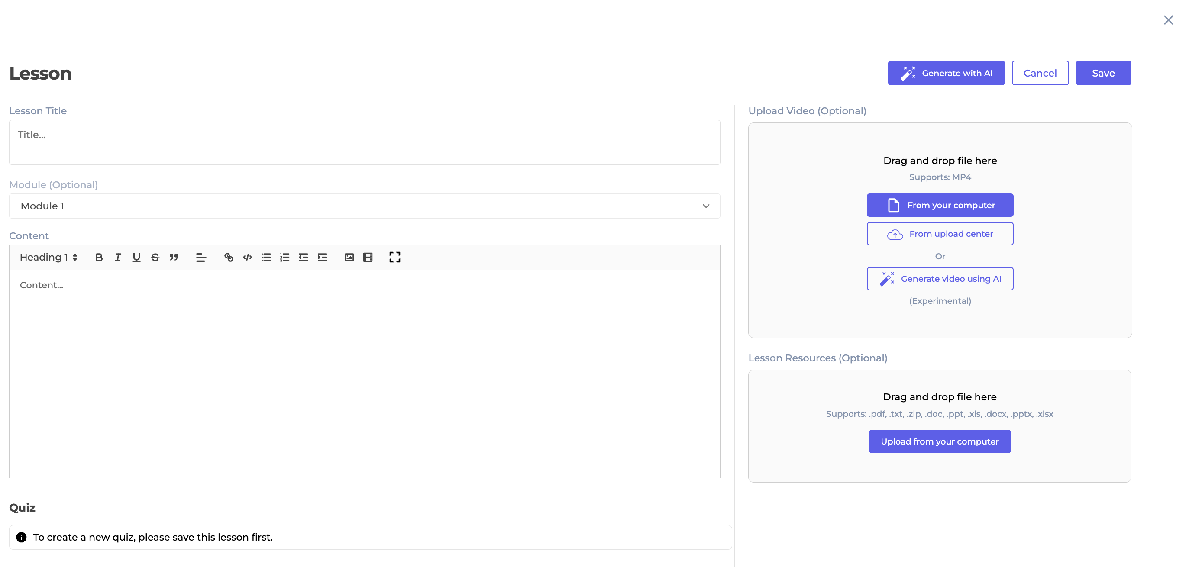Viewport: 1189px width, 567px height.
Task: Toggle underline text style
Action: click(136, 258)
